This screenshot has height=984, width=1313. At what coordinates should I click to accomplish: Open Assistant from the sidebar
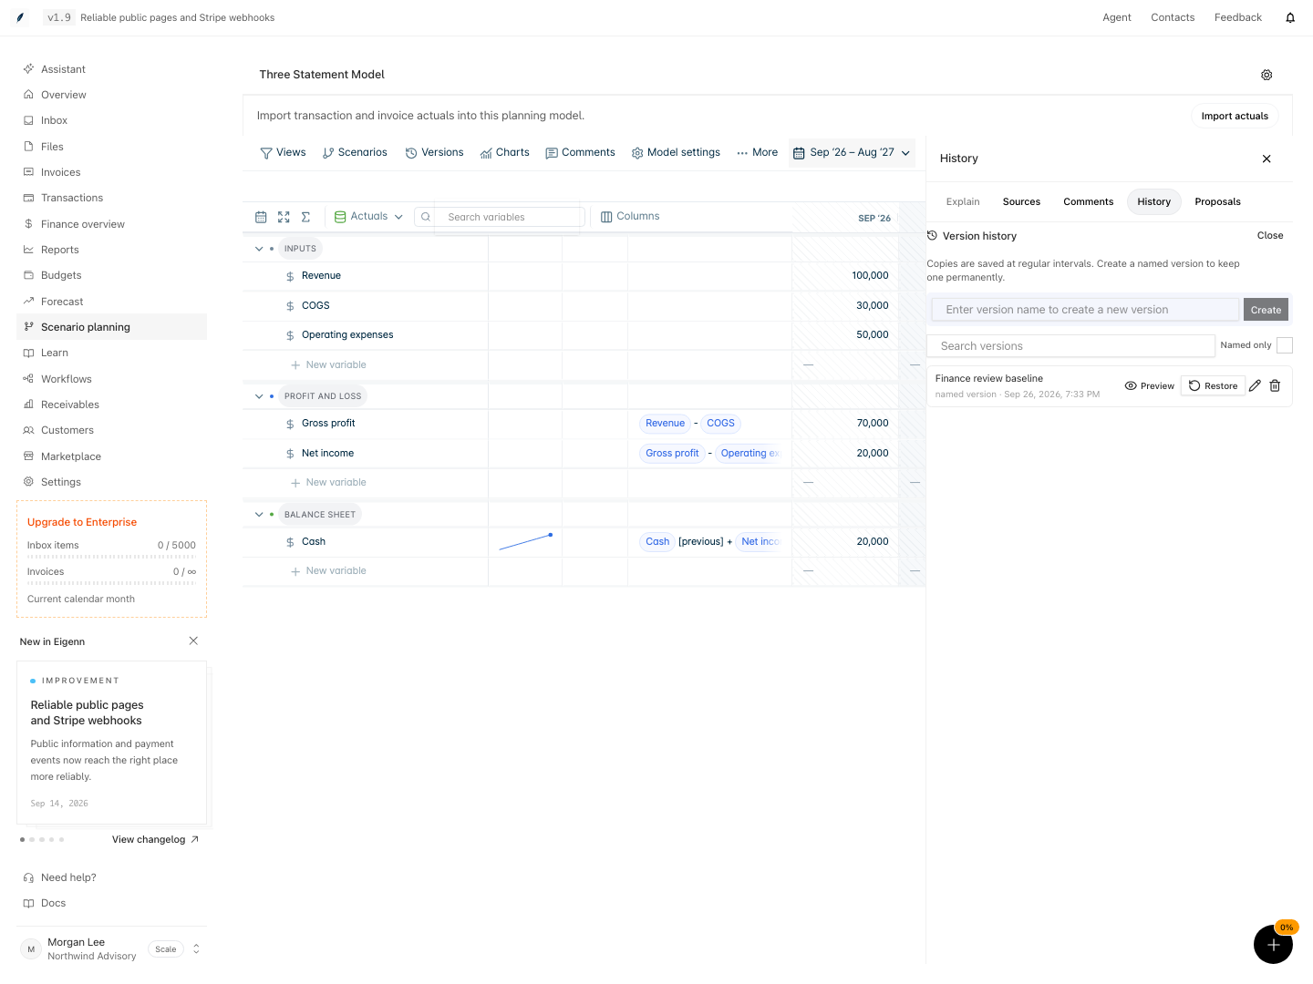pyautogui.click(x=111, y=69)
